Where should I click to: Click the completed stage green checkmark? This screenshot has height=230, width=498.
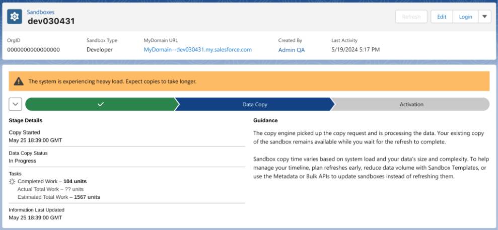tap(101, 104)
